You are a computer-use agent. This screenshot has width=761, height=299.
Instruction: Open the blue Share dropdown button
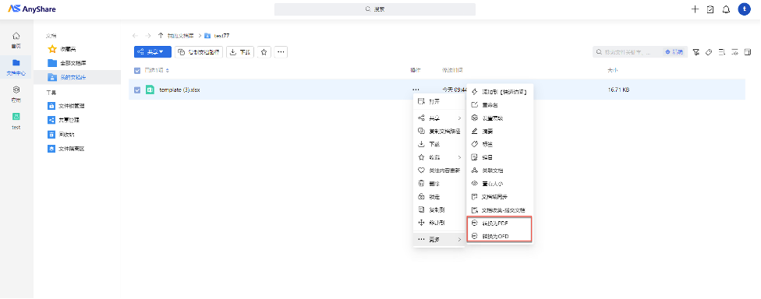pyautogui.click(x=152, y=52)
